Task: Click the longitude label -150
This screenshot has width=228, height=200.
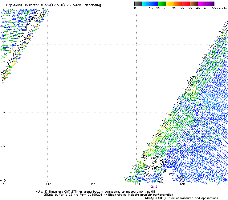Action: click(x=3, y=184)
